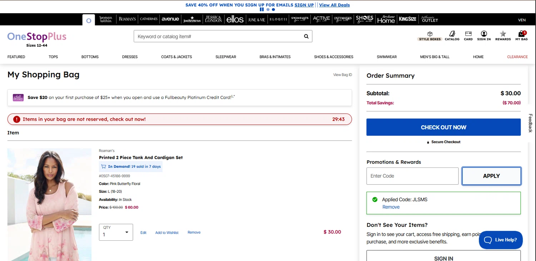Image resolution: width=536 pixels, height=261 pixels.
Task: Click the Check Out Now button
Action: pyautogui.click(x=443, y=127)
